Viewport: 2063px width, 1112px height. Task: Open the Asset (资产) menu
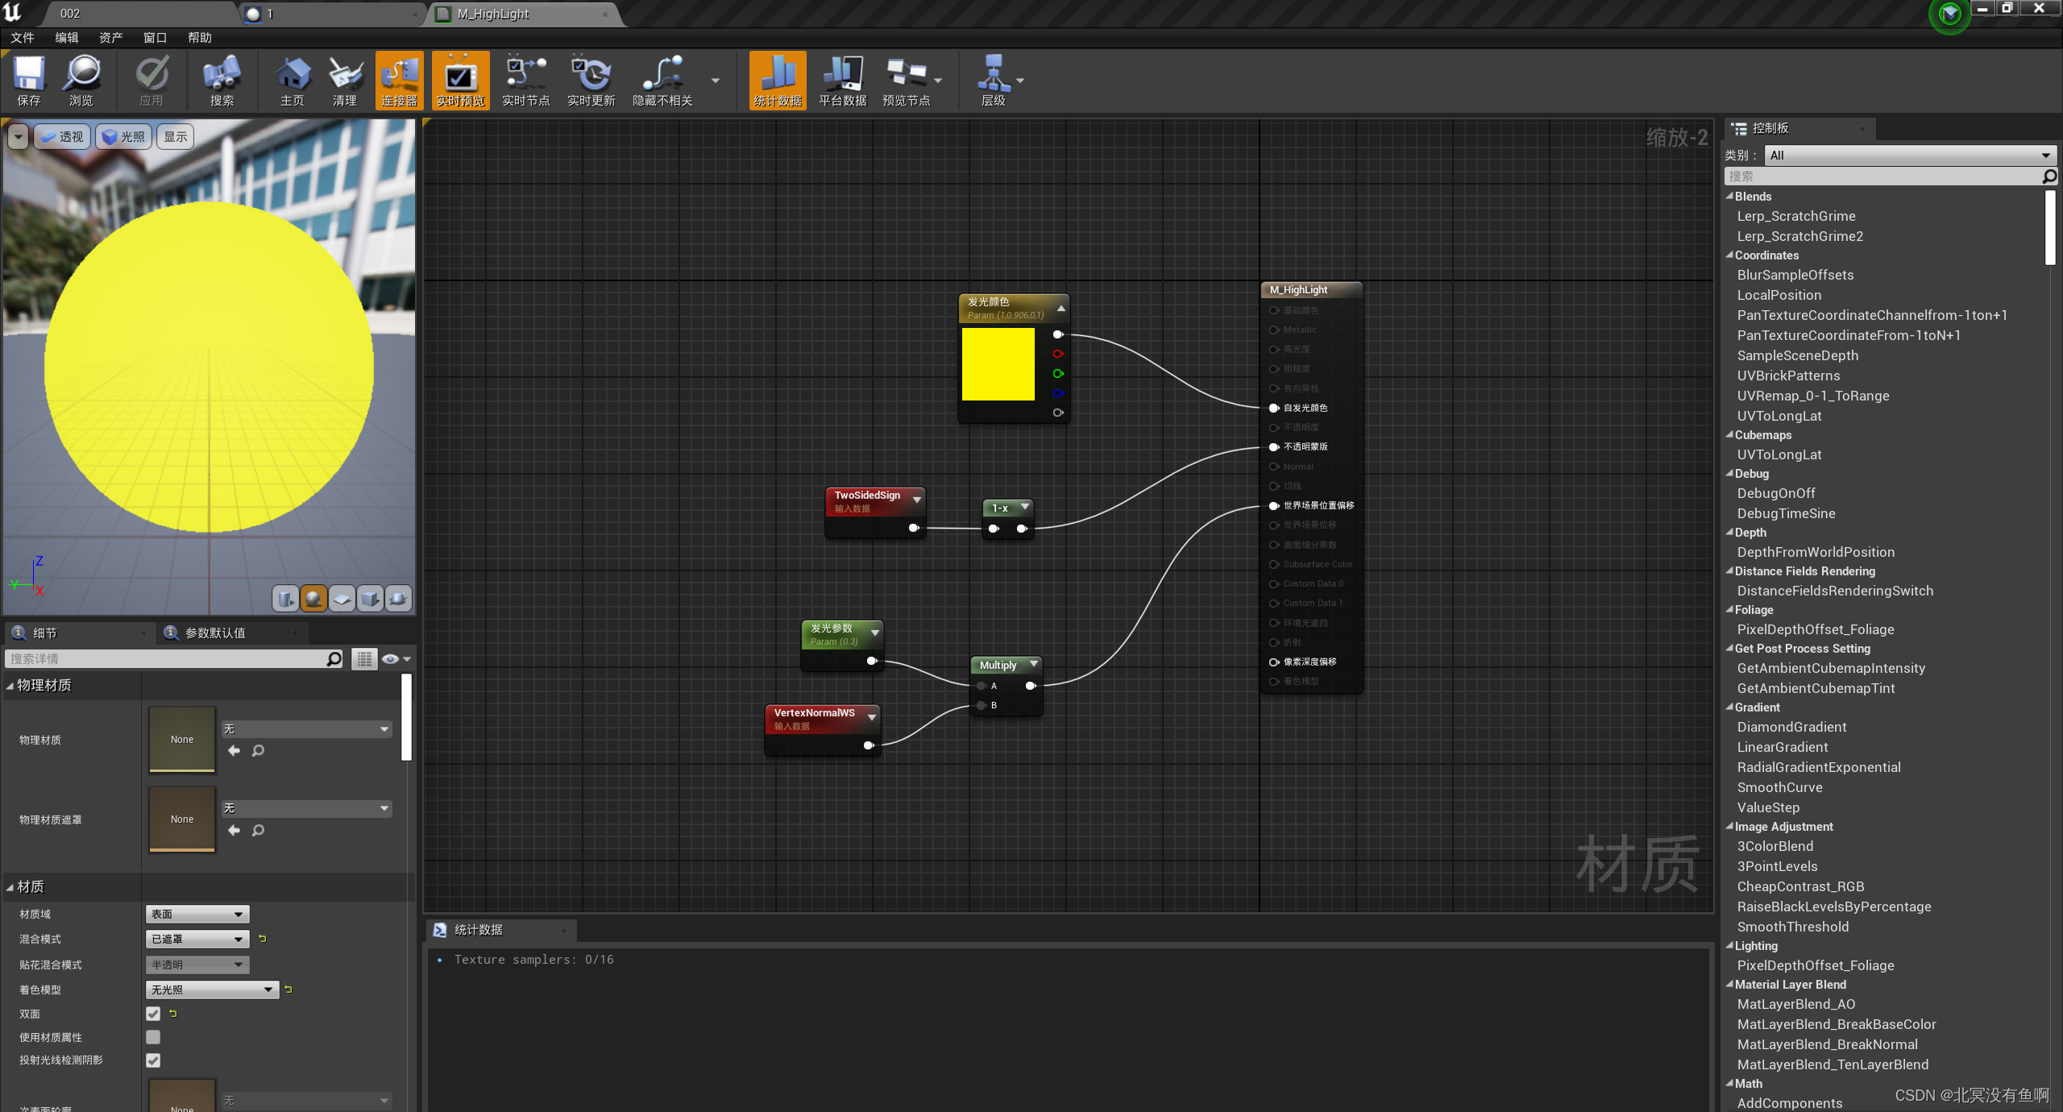pyautogui.click(x=110, y=38)
